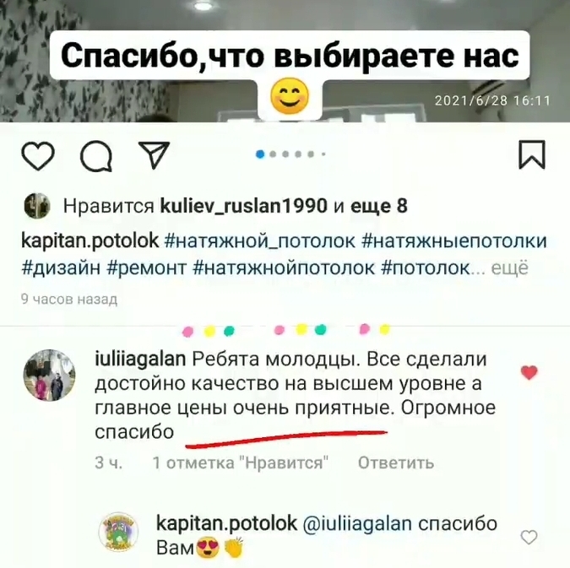The width and height of the screenshot is (570, 568).
Task: Like kapitan.potolok's reply with the heart
Action: (x=529, y=537)
